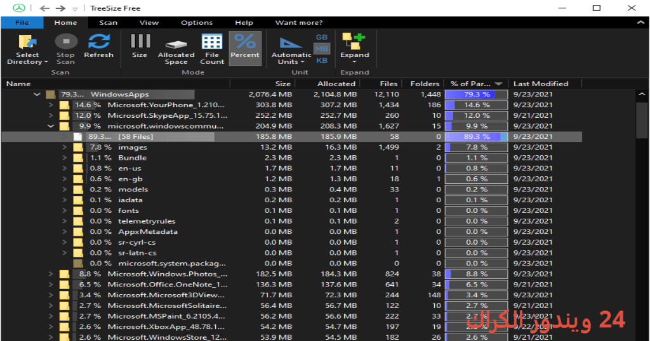Click the vertical scrollbar thumb

click(641, 120)
